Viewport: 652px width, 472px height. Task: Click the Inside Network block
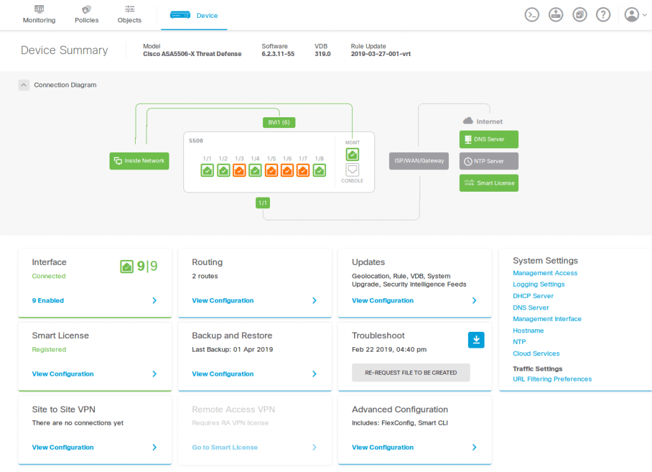click(139, 161)
